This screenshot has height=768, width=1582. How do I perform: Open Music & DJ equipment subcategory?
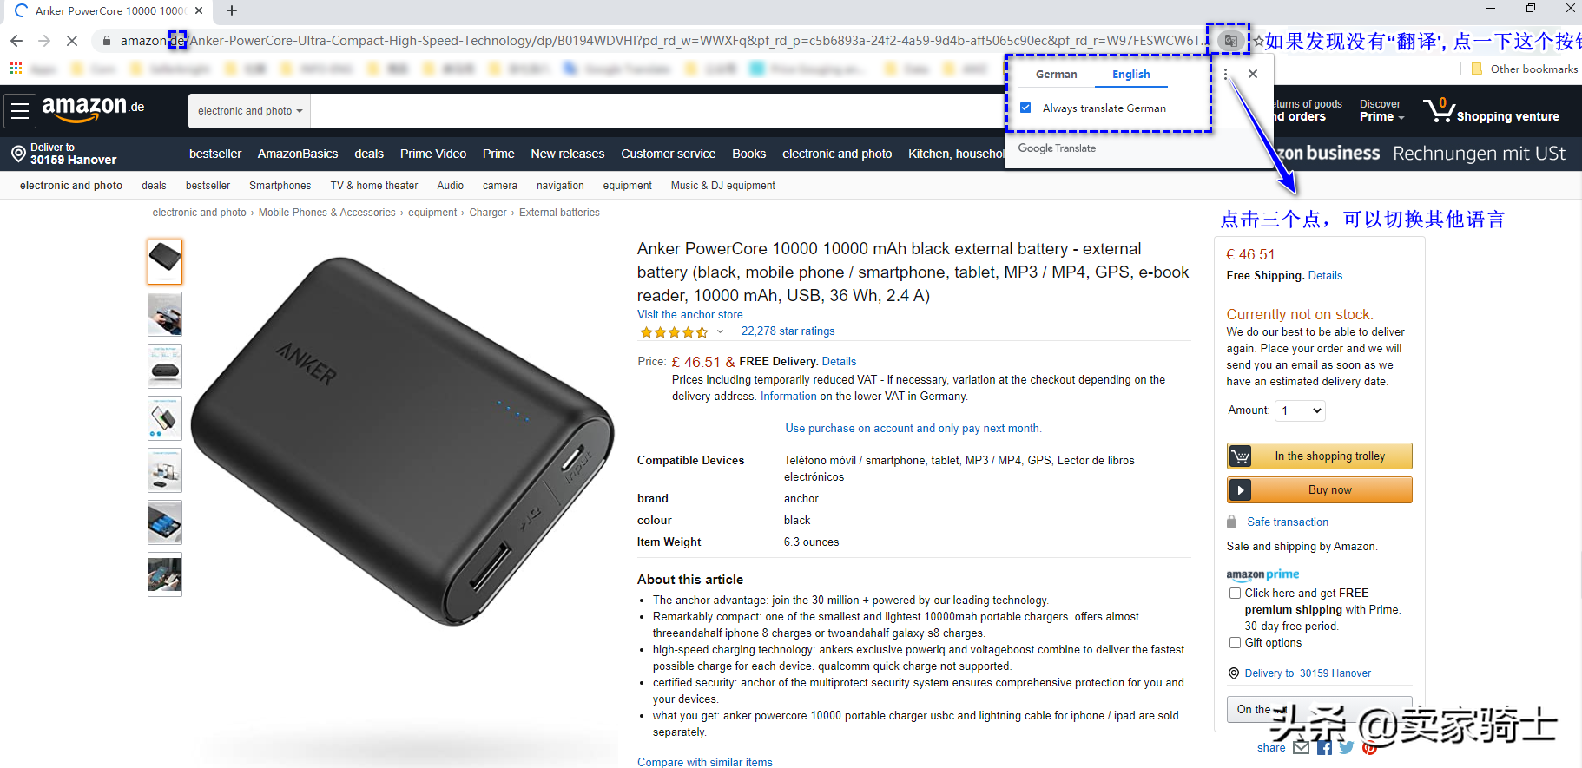click(723, 186)
